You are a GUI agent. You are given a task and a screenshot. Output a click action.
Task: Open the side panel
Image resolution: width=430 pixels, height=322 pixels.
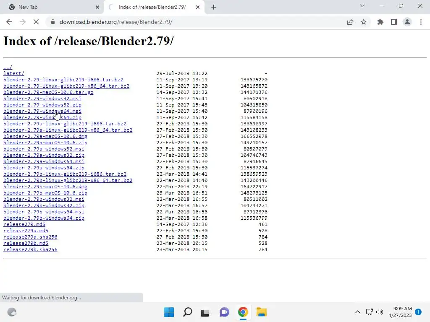coord(394,22)
